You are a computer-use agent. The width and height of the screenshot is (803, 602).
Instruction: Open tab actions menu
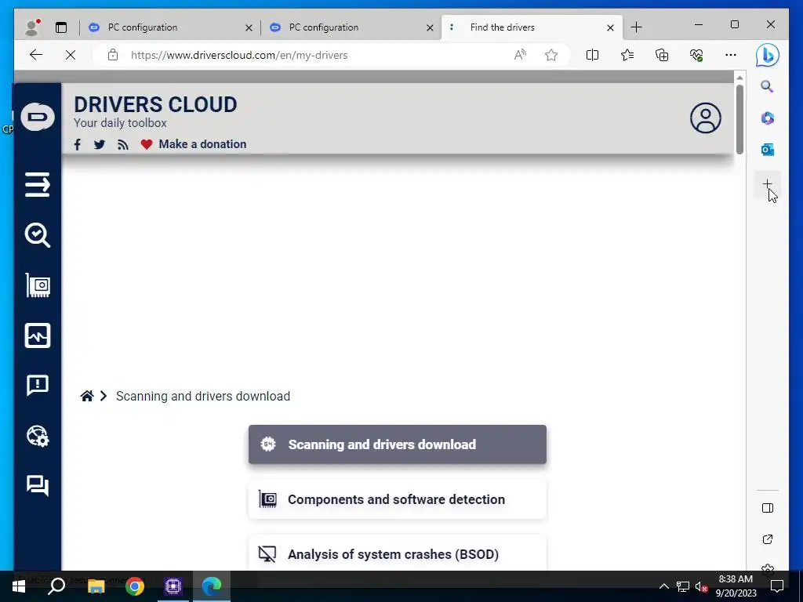point(61,27)
